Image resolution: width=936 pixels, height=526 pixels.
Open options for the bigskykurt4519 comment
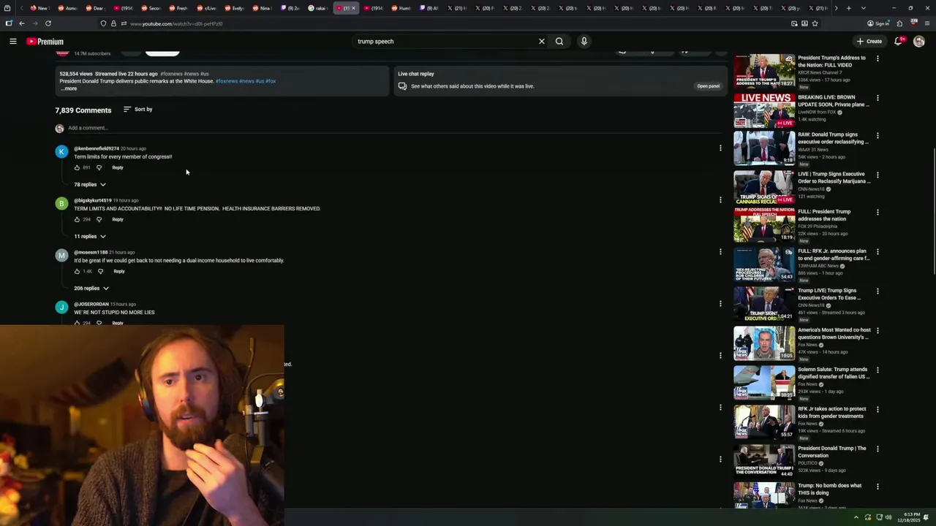coord(720,200)
